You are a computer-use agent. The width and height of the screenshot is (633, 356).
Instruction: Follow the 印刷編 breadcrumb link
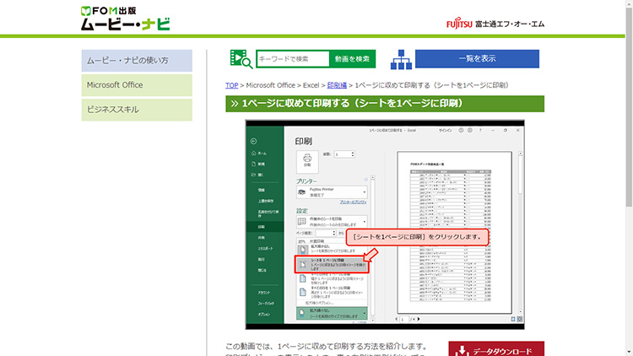point(336,85)
